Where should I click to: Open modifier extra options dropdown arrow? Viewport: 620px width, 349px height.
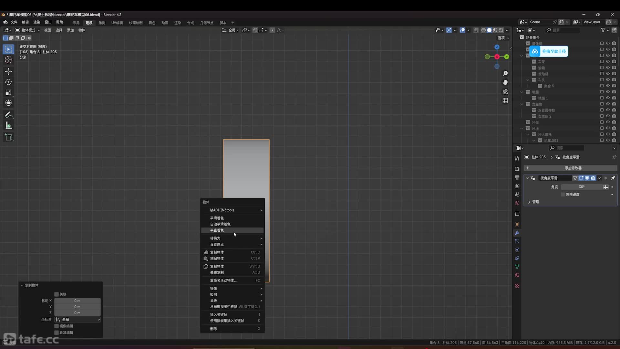coord(599,178)
